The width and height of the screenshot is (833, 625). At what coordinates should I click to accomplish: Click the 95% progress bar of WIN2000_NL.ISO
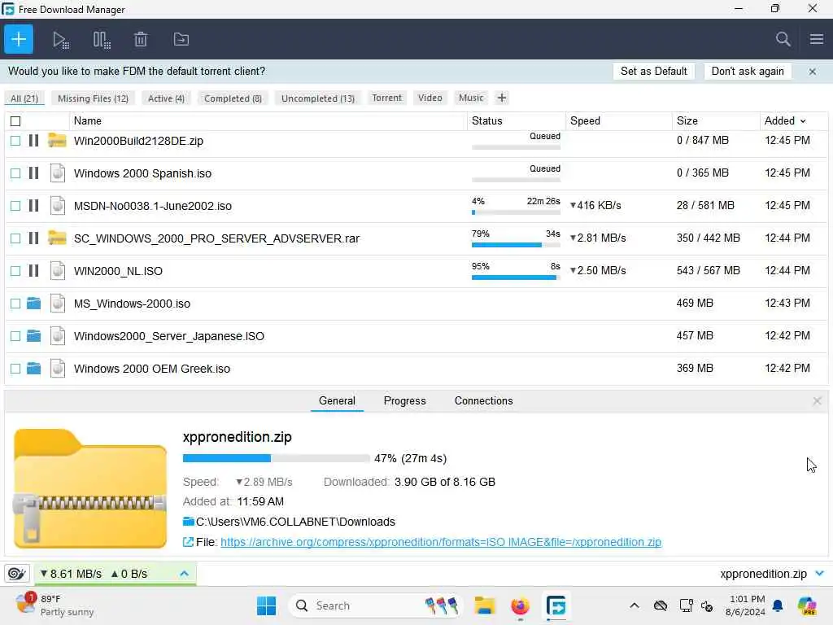point(516,278)
